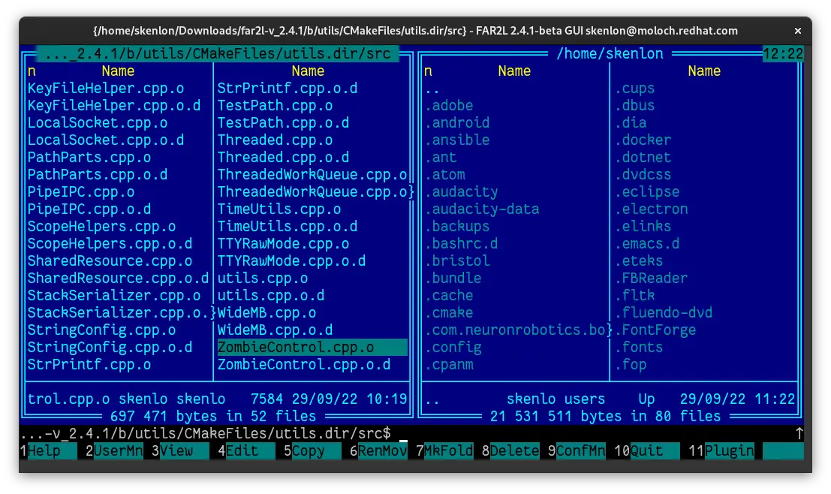Viewport: 831px width, 494px height.
Task: Select the .FontForge directory
Action: tap(655, 330)
